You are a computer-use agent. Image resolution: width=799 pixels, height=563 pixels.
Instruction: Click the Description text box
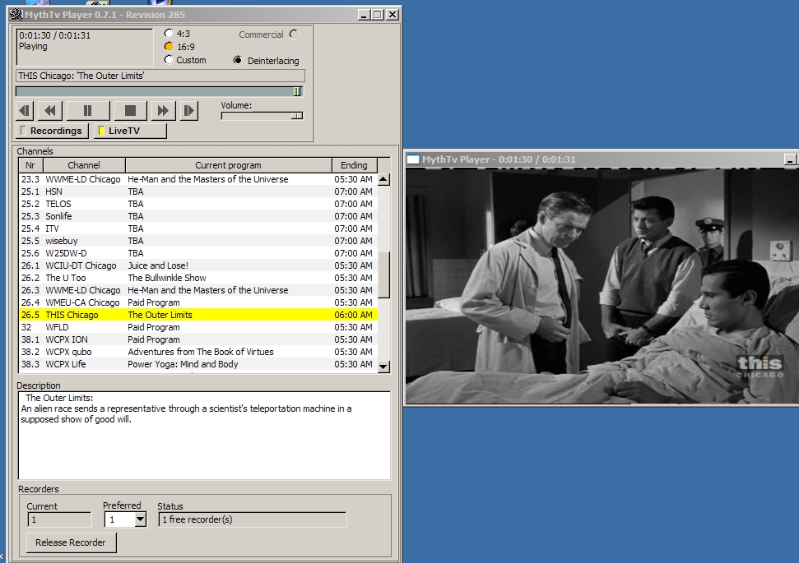pyautogui.click(x=204, y=436)
